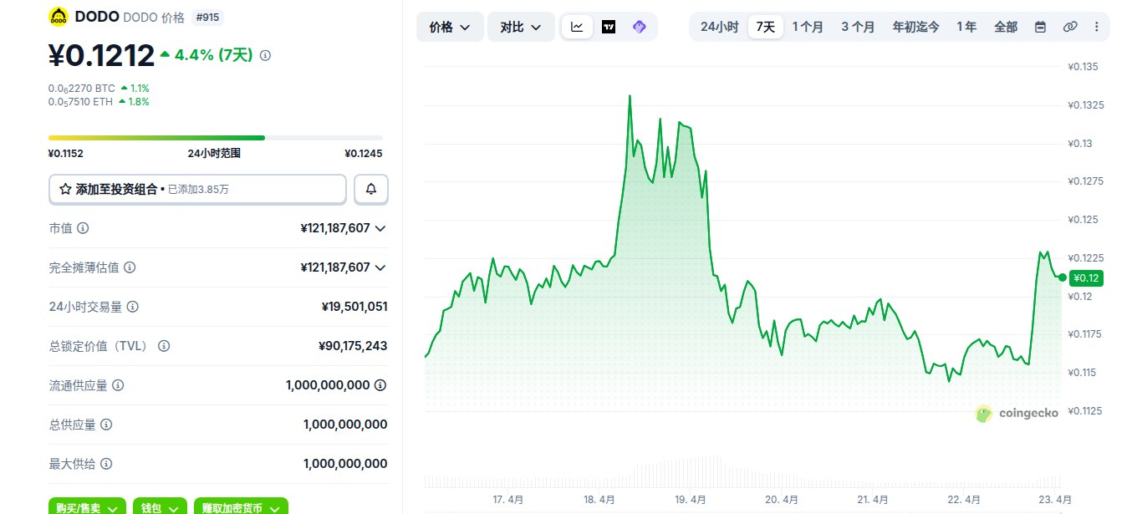Open the 价格 dropdown
Screen dimensions: 1137x514
click(x=450, y=27)
